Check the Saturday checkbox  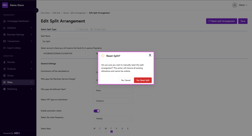(123, 131)
